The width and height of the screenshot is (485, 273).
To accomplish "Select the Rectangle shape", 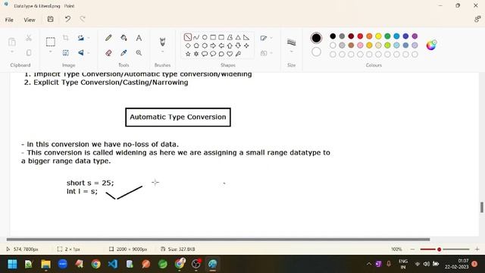I will tap(213, 37).
